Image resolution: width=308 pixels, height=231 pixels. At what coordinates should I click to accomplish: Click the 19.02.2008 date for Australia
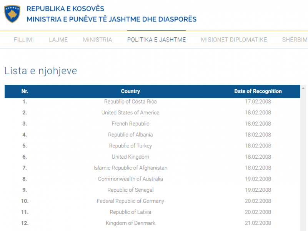coord(258,179)
